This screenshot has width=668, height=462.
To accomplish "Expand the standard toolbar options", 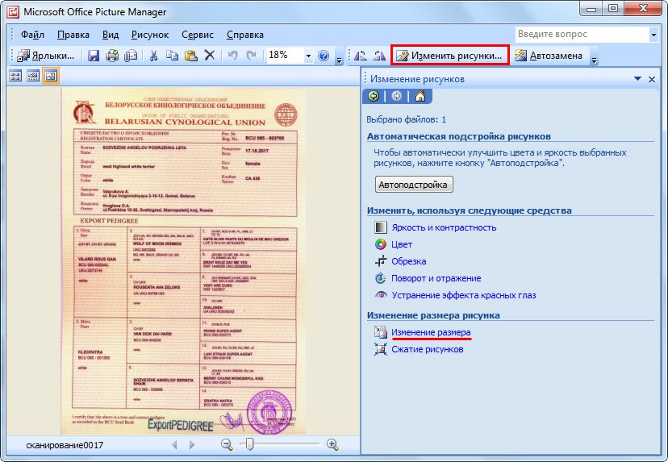I will (x=339, y=60).
